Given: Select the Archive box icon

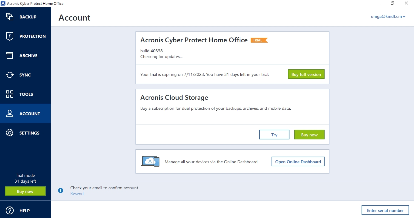Looking at the screenshot, I should [10, 56].
